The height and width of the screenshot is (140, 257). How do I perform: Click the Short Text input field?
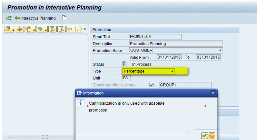[155, 37]
